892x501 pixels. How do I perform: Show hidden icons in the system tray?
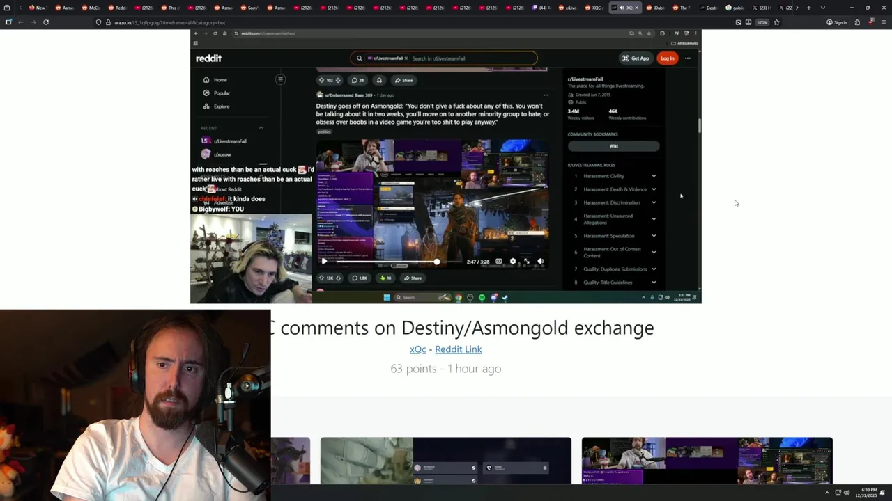(826, 493)
